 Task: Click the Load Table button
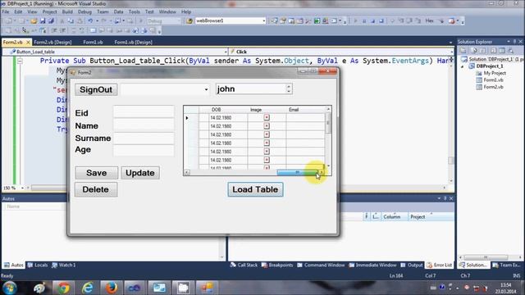(255, 189)
